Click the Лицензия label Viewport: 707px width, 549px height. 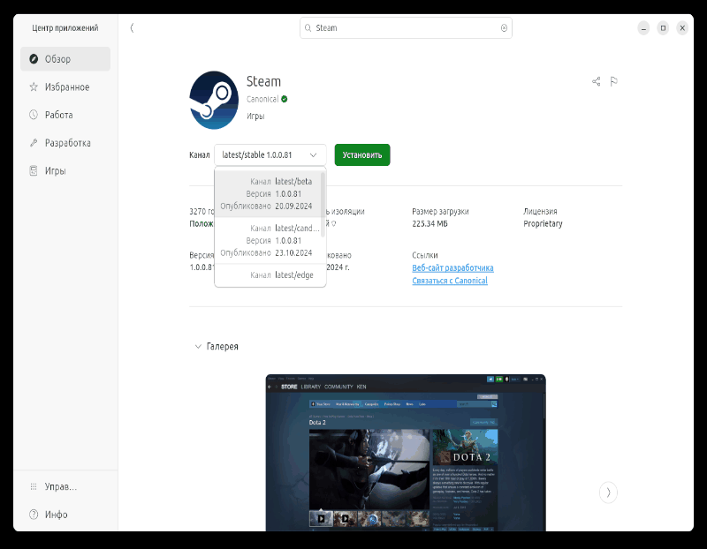click(540, 211)
